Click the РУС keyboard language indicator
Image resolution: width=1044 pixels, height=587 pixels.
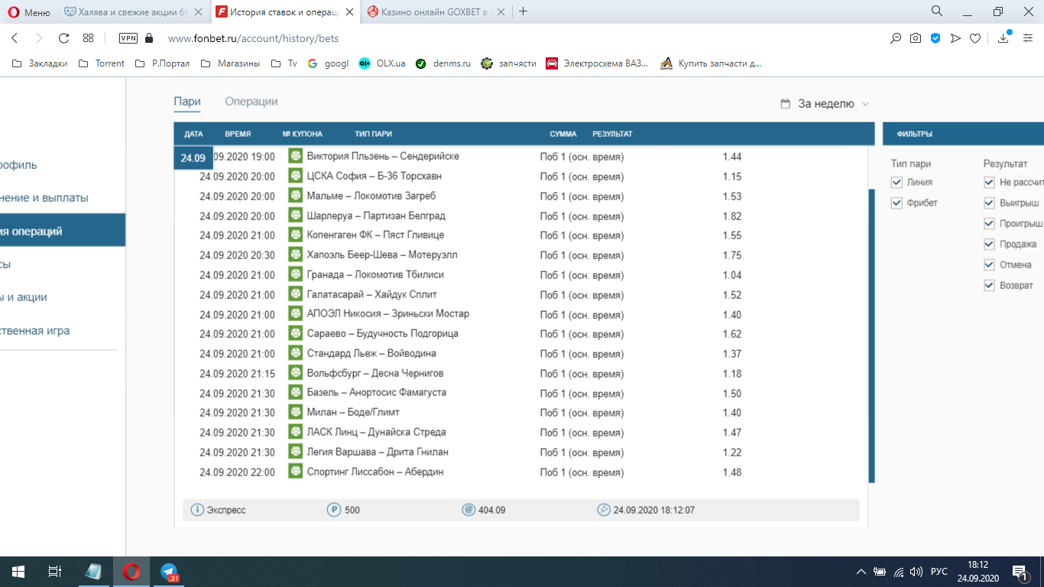(x=939, y=572)
